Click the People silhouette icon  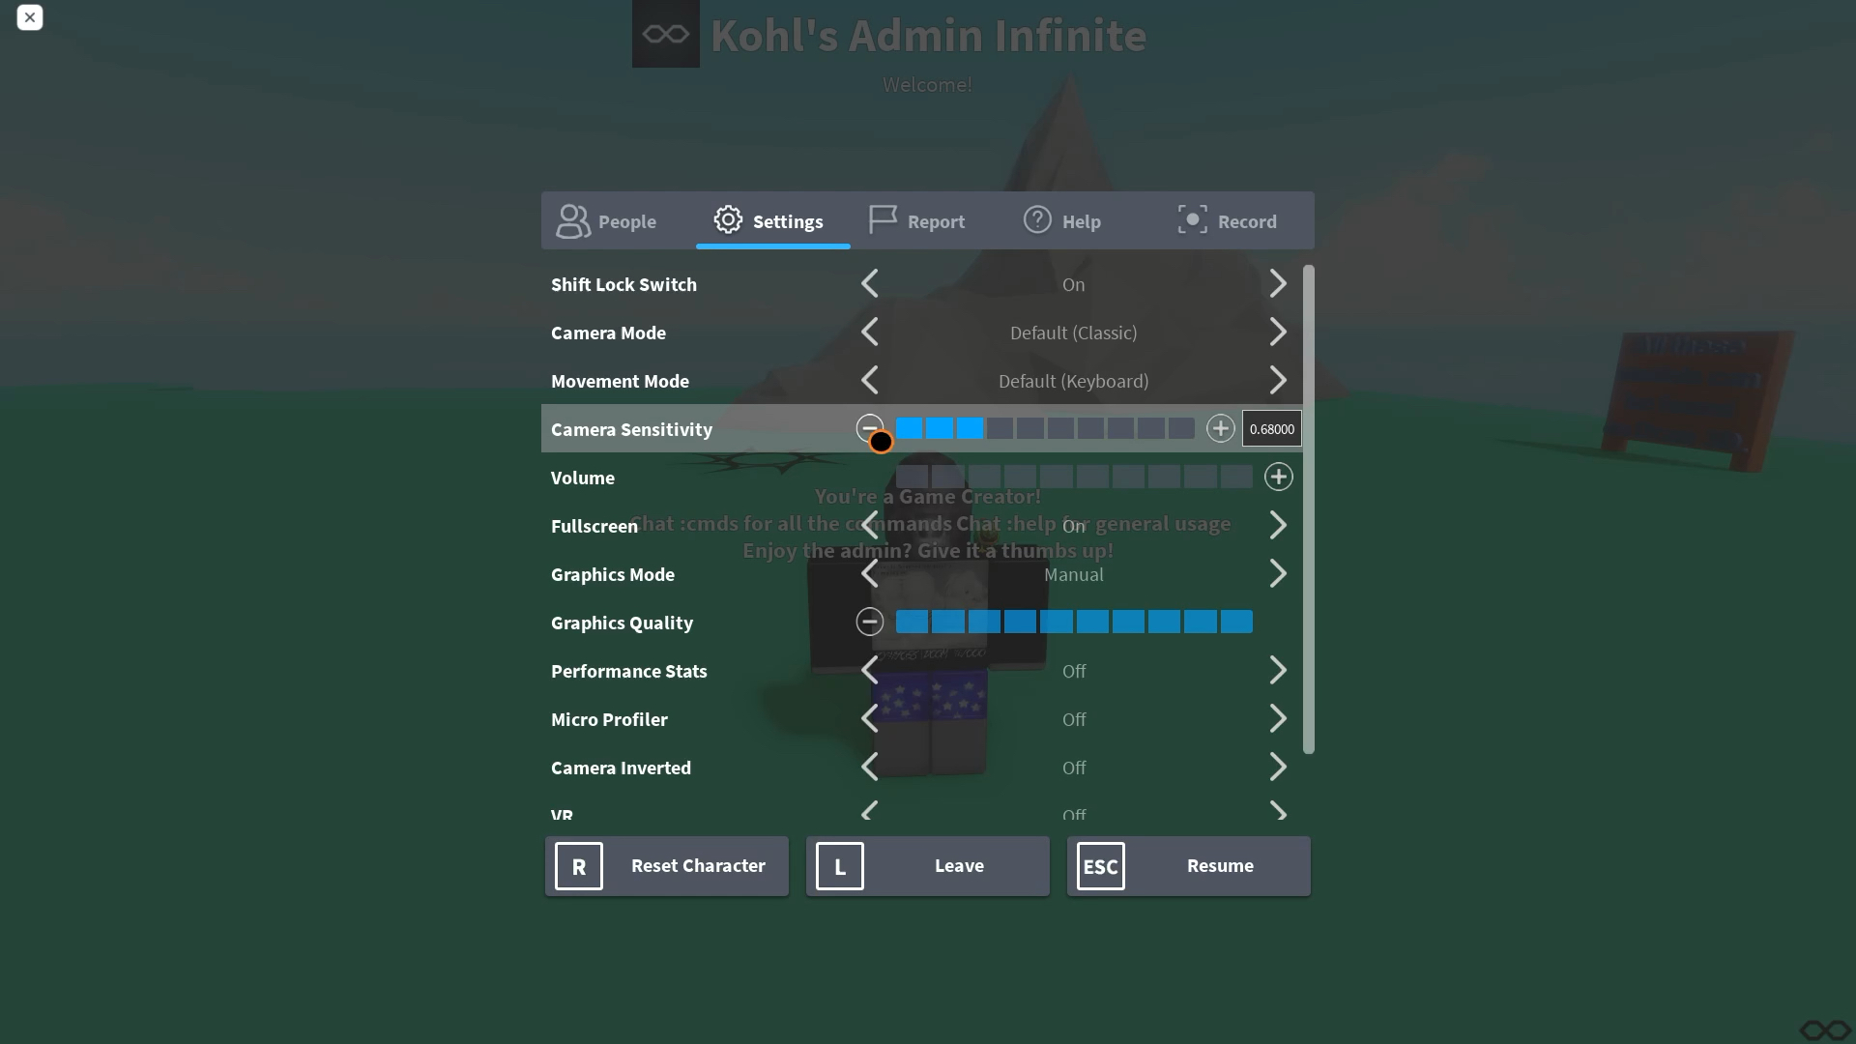pyautogui.click(x=572, y=221)
